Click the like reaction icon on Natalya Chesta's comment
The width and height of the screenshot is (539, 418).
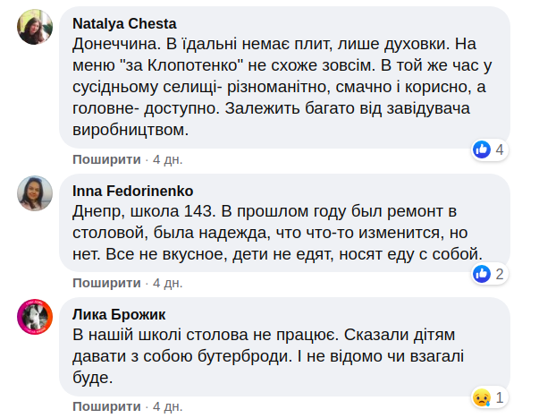483,149
